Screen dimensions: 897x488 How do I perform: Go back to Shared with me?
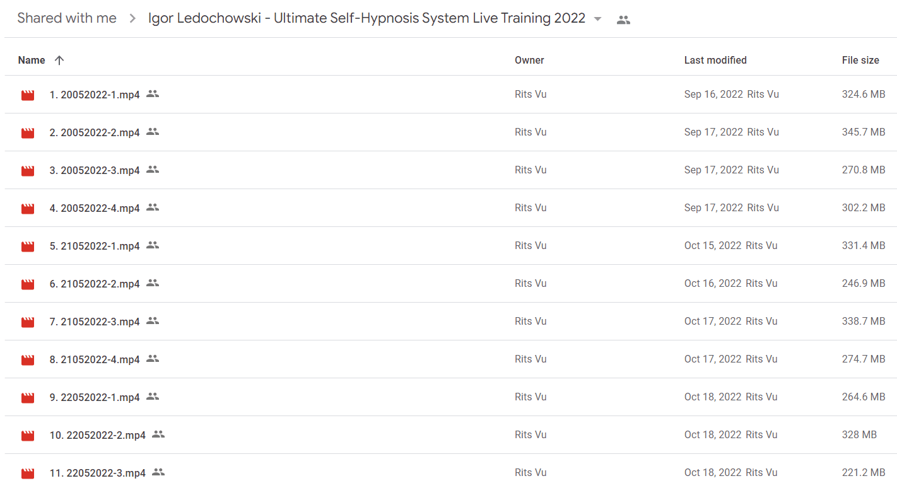pos(67,18)
